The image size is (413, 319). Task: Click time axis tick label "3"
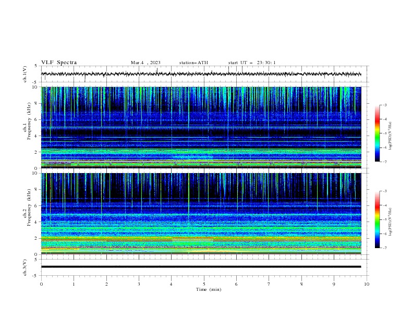[139, 284]
